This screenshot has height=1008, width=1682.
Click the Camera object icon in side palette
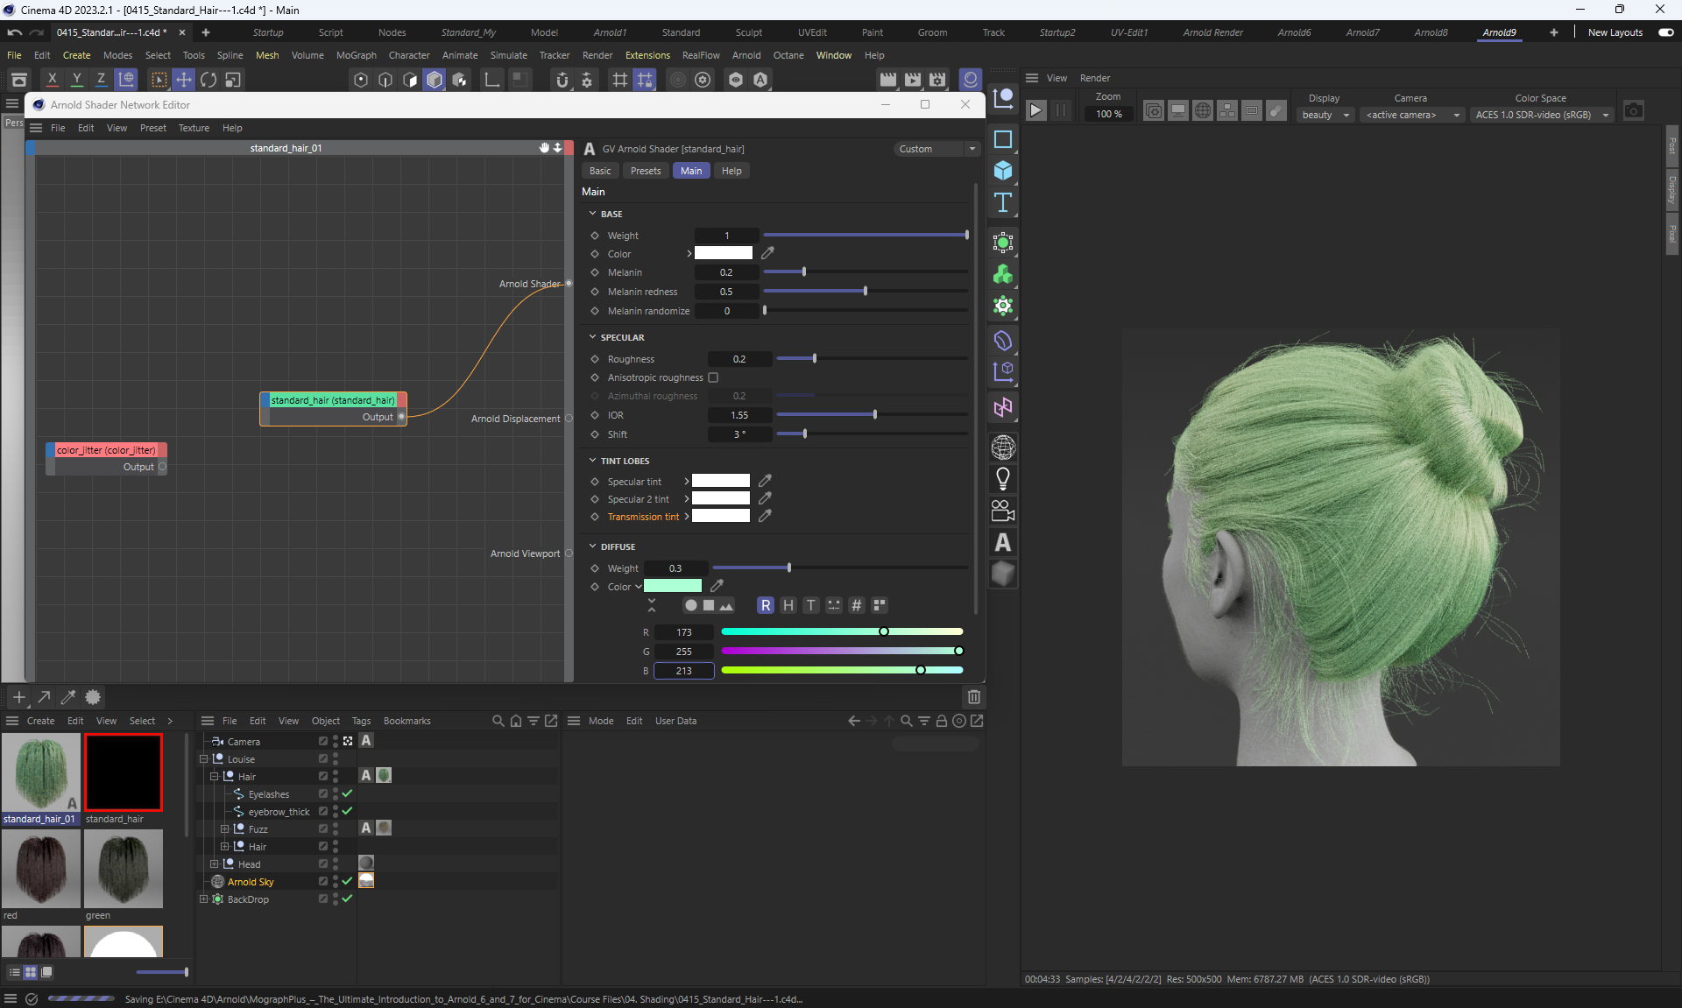(1003, 511)
